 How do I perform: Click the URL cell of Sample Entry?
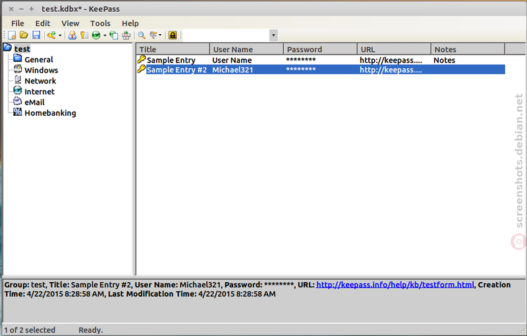pos(391,60)
